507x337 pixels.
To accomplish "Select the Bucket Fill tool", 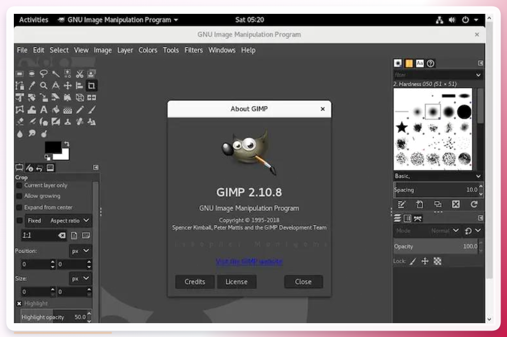I will click(55, 110).
